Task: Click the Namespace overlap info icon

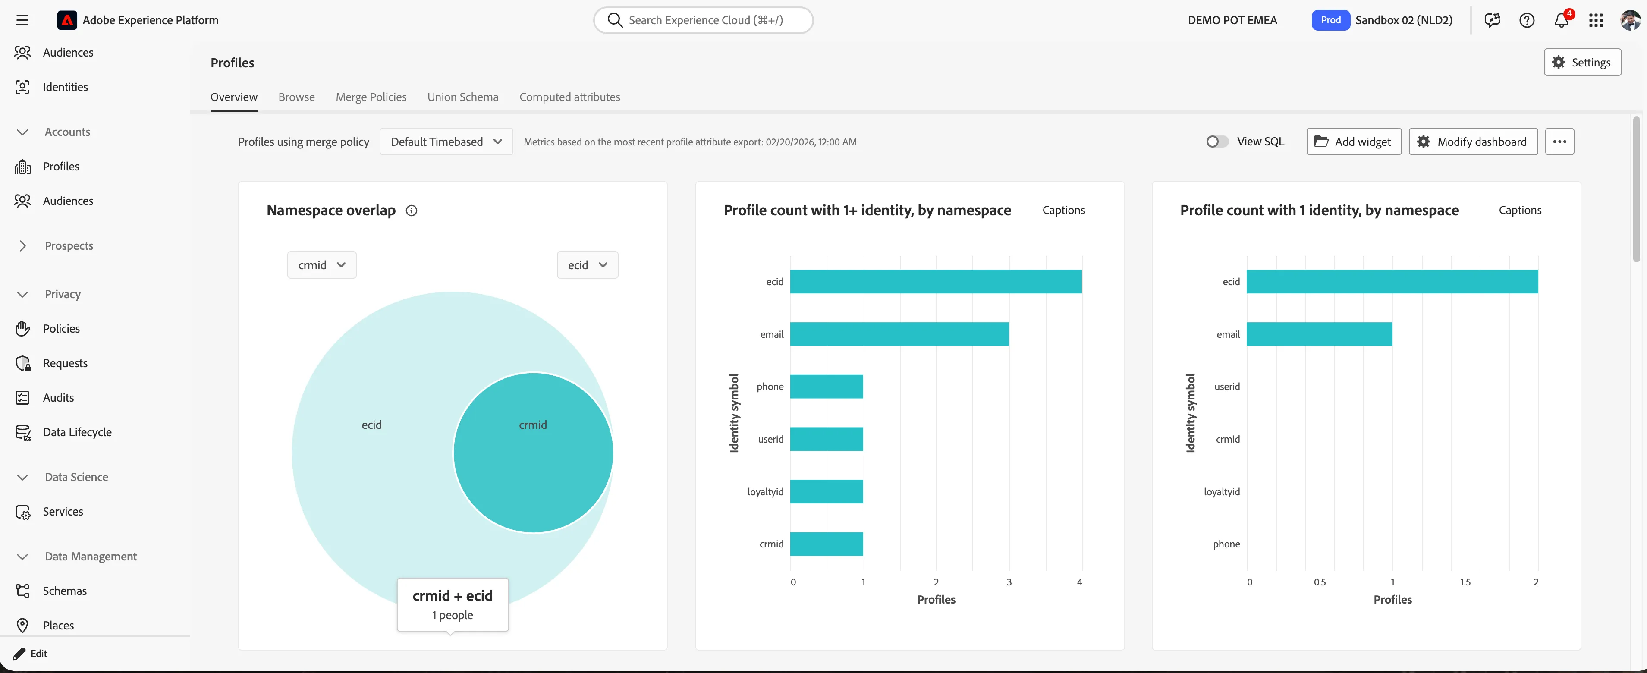Action: pyautogui.click(x=412, y=210)
